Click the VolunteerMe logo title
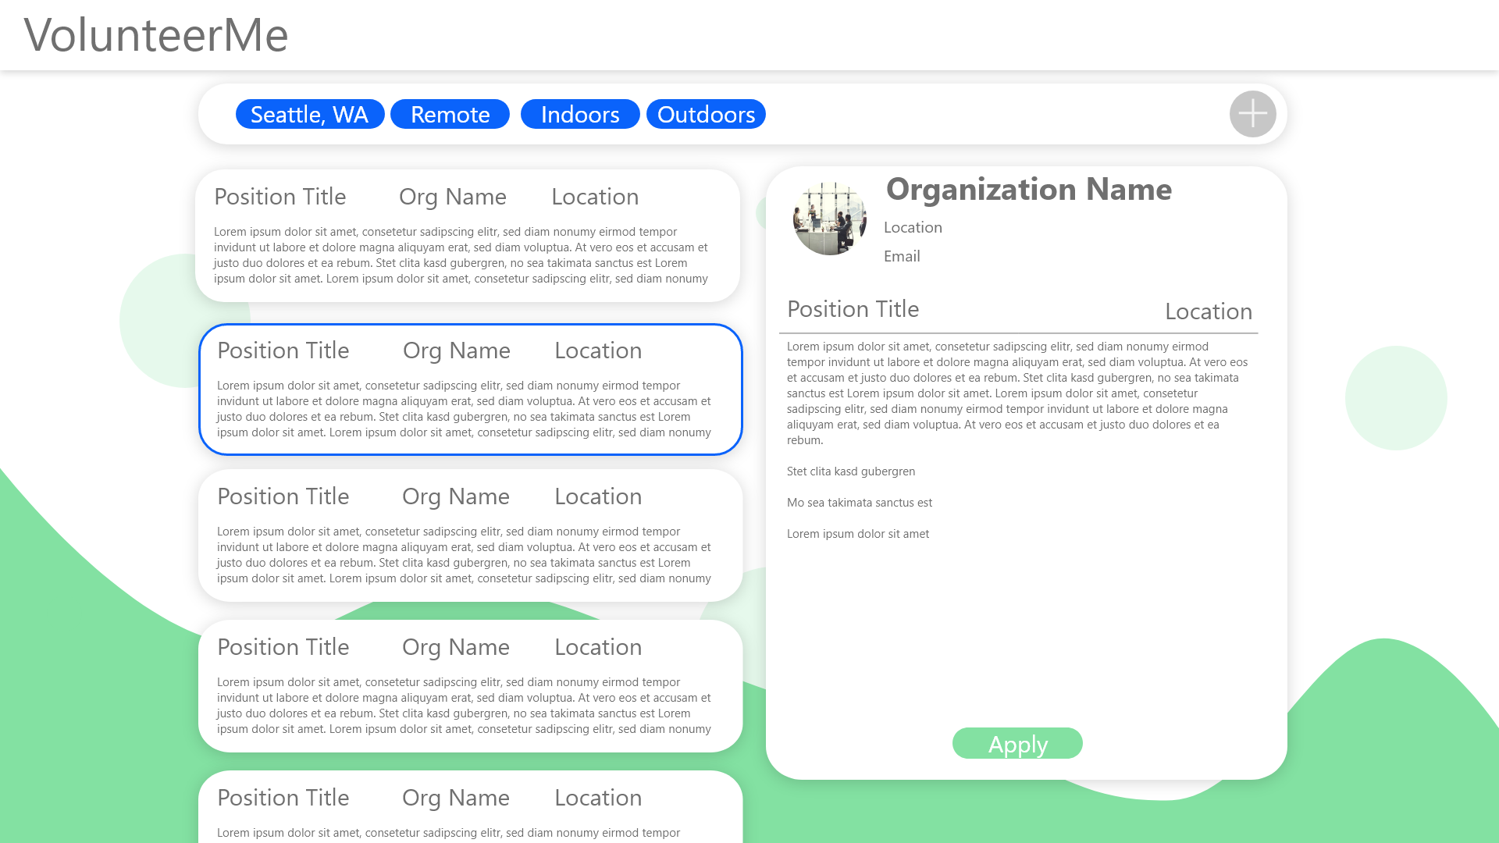Image resolution: width=1499 pixels, height=843 pixels. 156,35
